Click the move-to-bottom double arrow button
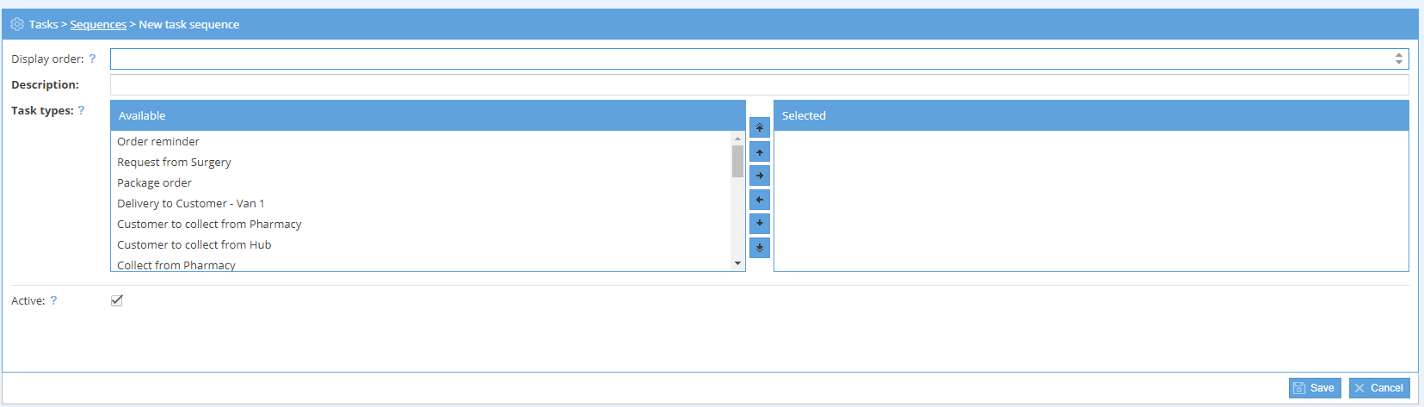The image size is (1424, 407). 759,248
